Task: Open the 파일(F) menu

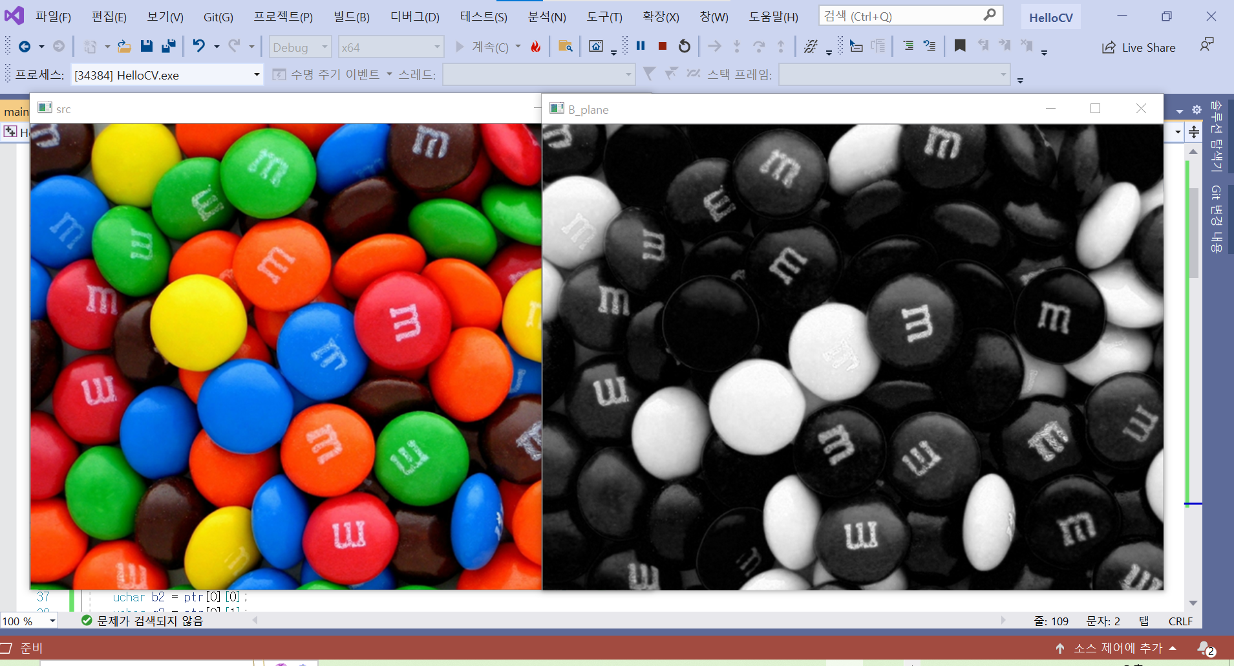Action: pos(53,17)
